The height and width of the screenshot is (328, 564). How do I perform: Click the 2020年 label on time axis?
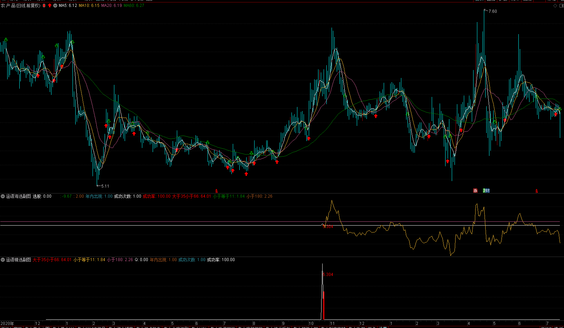point(7,324)
